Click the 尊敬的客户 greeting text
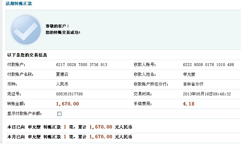The height and width of the screenshot is (144, 241). click(57, 26)
